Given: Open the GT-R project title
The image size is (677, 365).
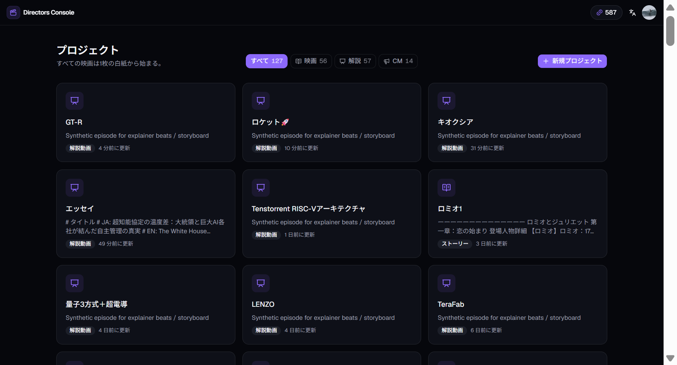Looking at the screenshot, I should click(x=74, y=122).
